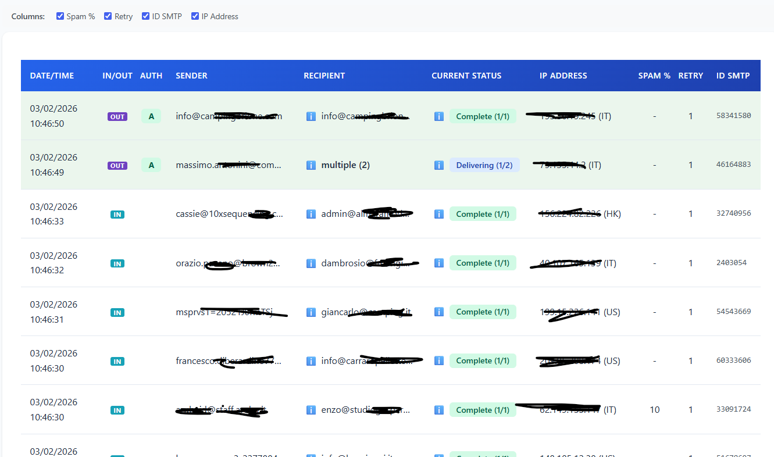Click the "Delivering (1/2)" status badge
Viewport: 774px width, 457px height.
(484, 165)
